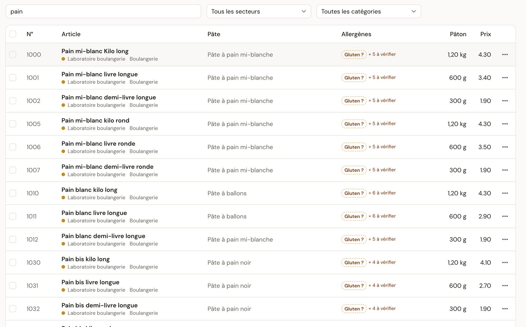Screen dimensions: 526x327
Task: Sort by the 'Article' column header
Action: (71, 34)
